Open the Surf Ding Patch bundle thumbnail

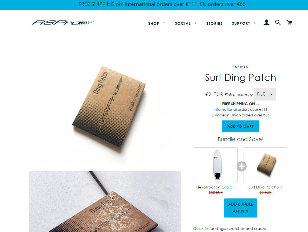(265, 165)
